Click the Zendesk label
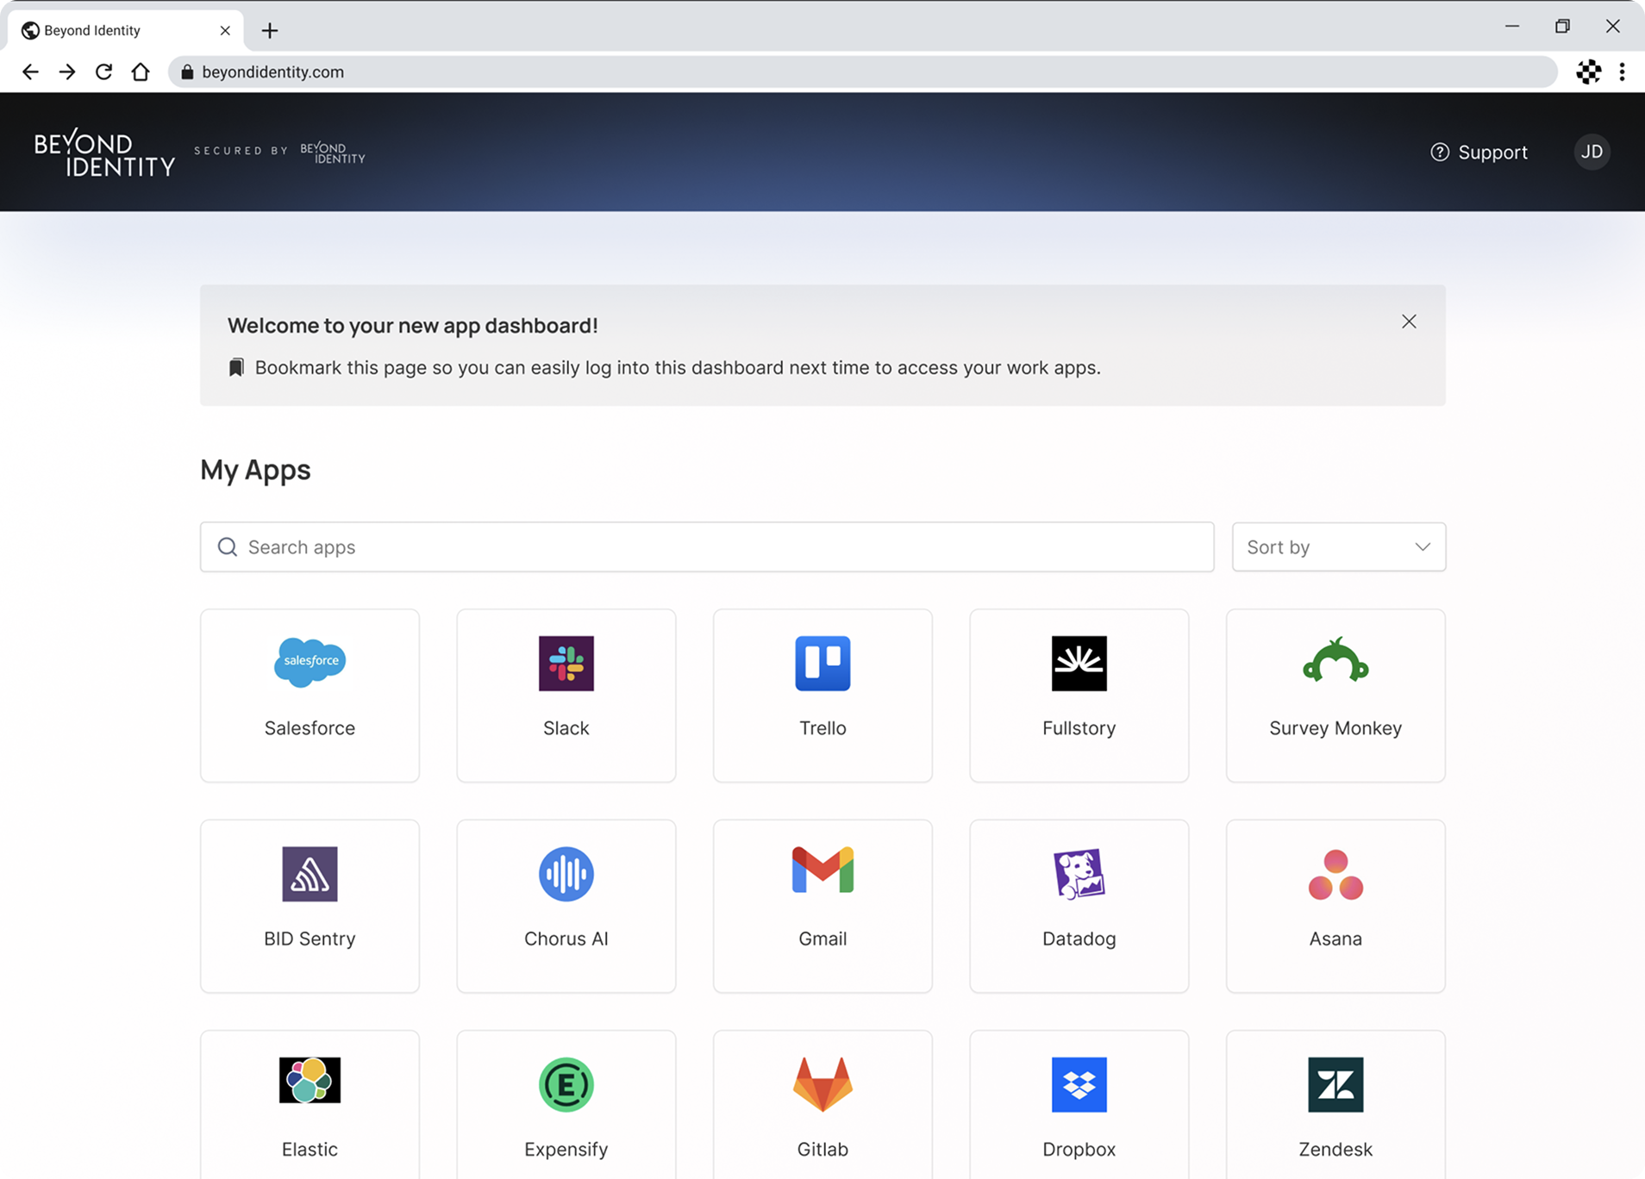 (x=1335, y=1149)
